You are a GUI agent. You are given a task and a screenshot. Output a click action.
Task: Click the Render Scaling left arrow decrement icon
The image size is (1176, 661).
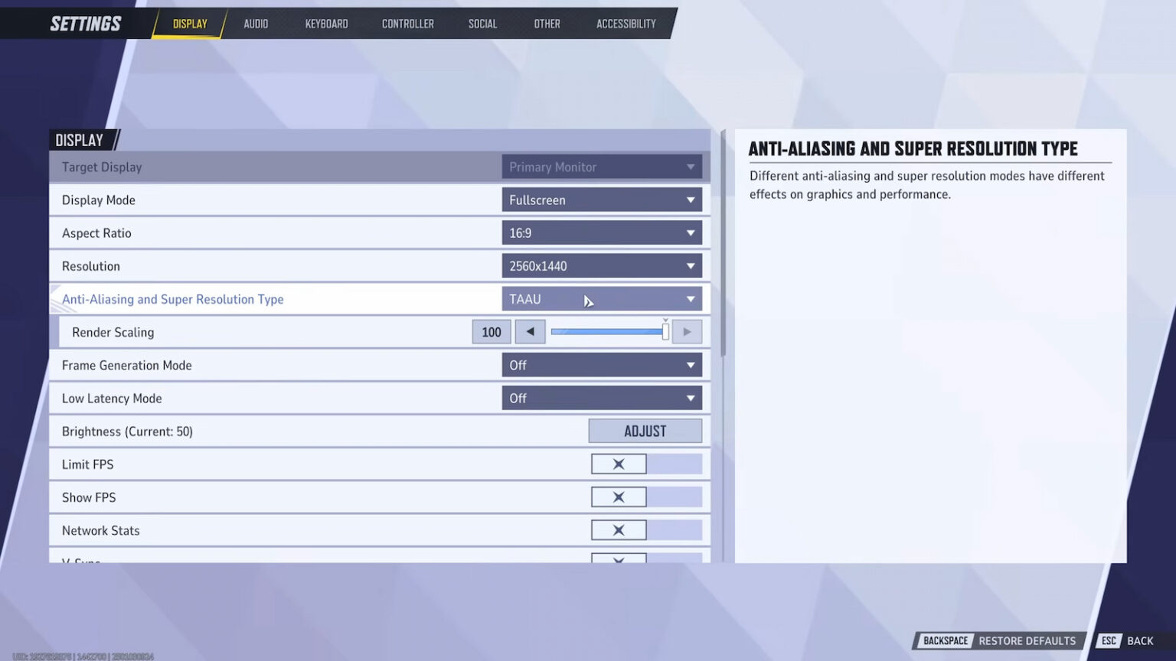tap(530, 331)
